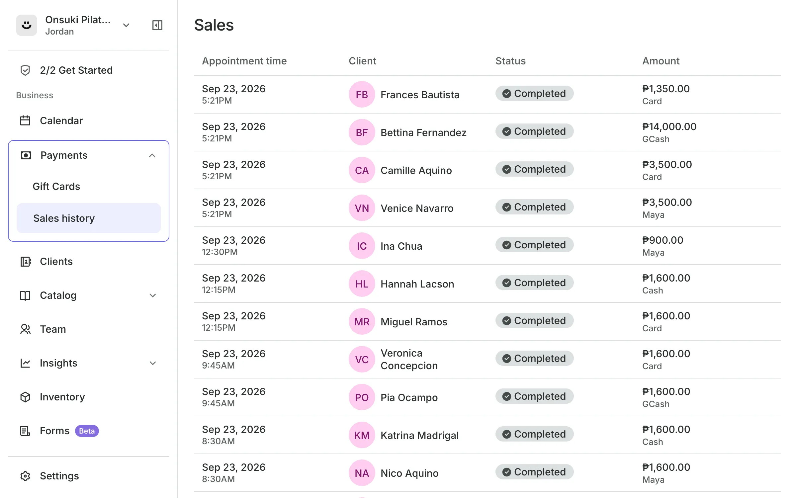Select Sales history item
The image size is (797, 498).
point(89,218)
